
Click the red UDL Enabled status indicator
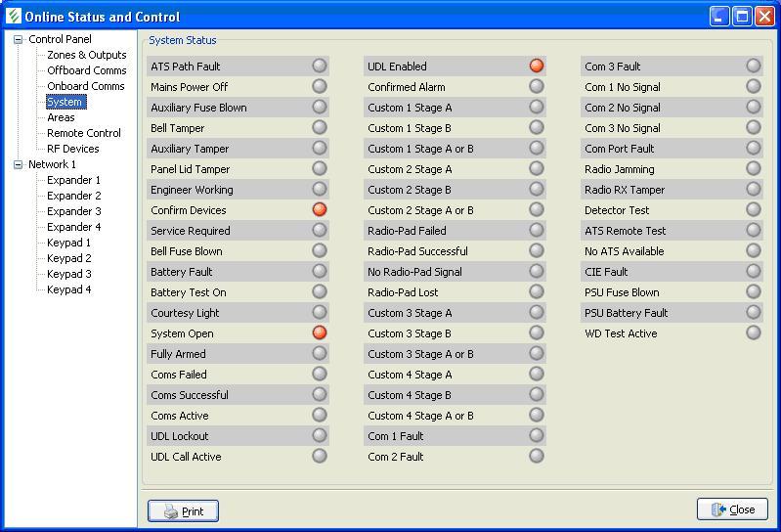pyautogui.click(x=536, y=66)
